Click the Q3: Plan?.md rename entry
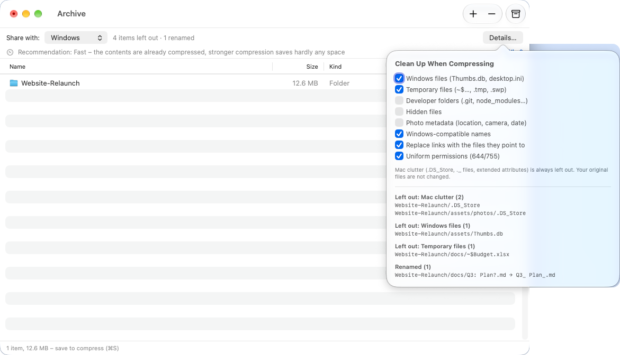Image resolution: width=620 pixels, height=355 pixels. pyautogui.click(x=475, y=275)
